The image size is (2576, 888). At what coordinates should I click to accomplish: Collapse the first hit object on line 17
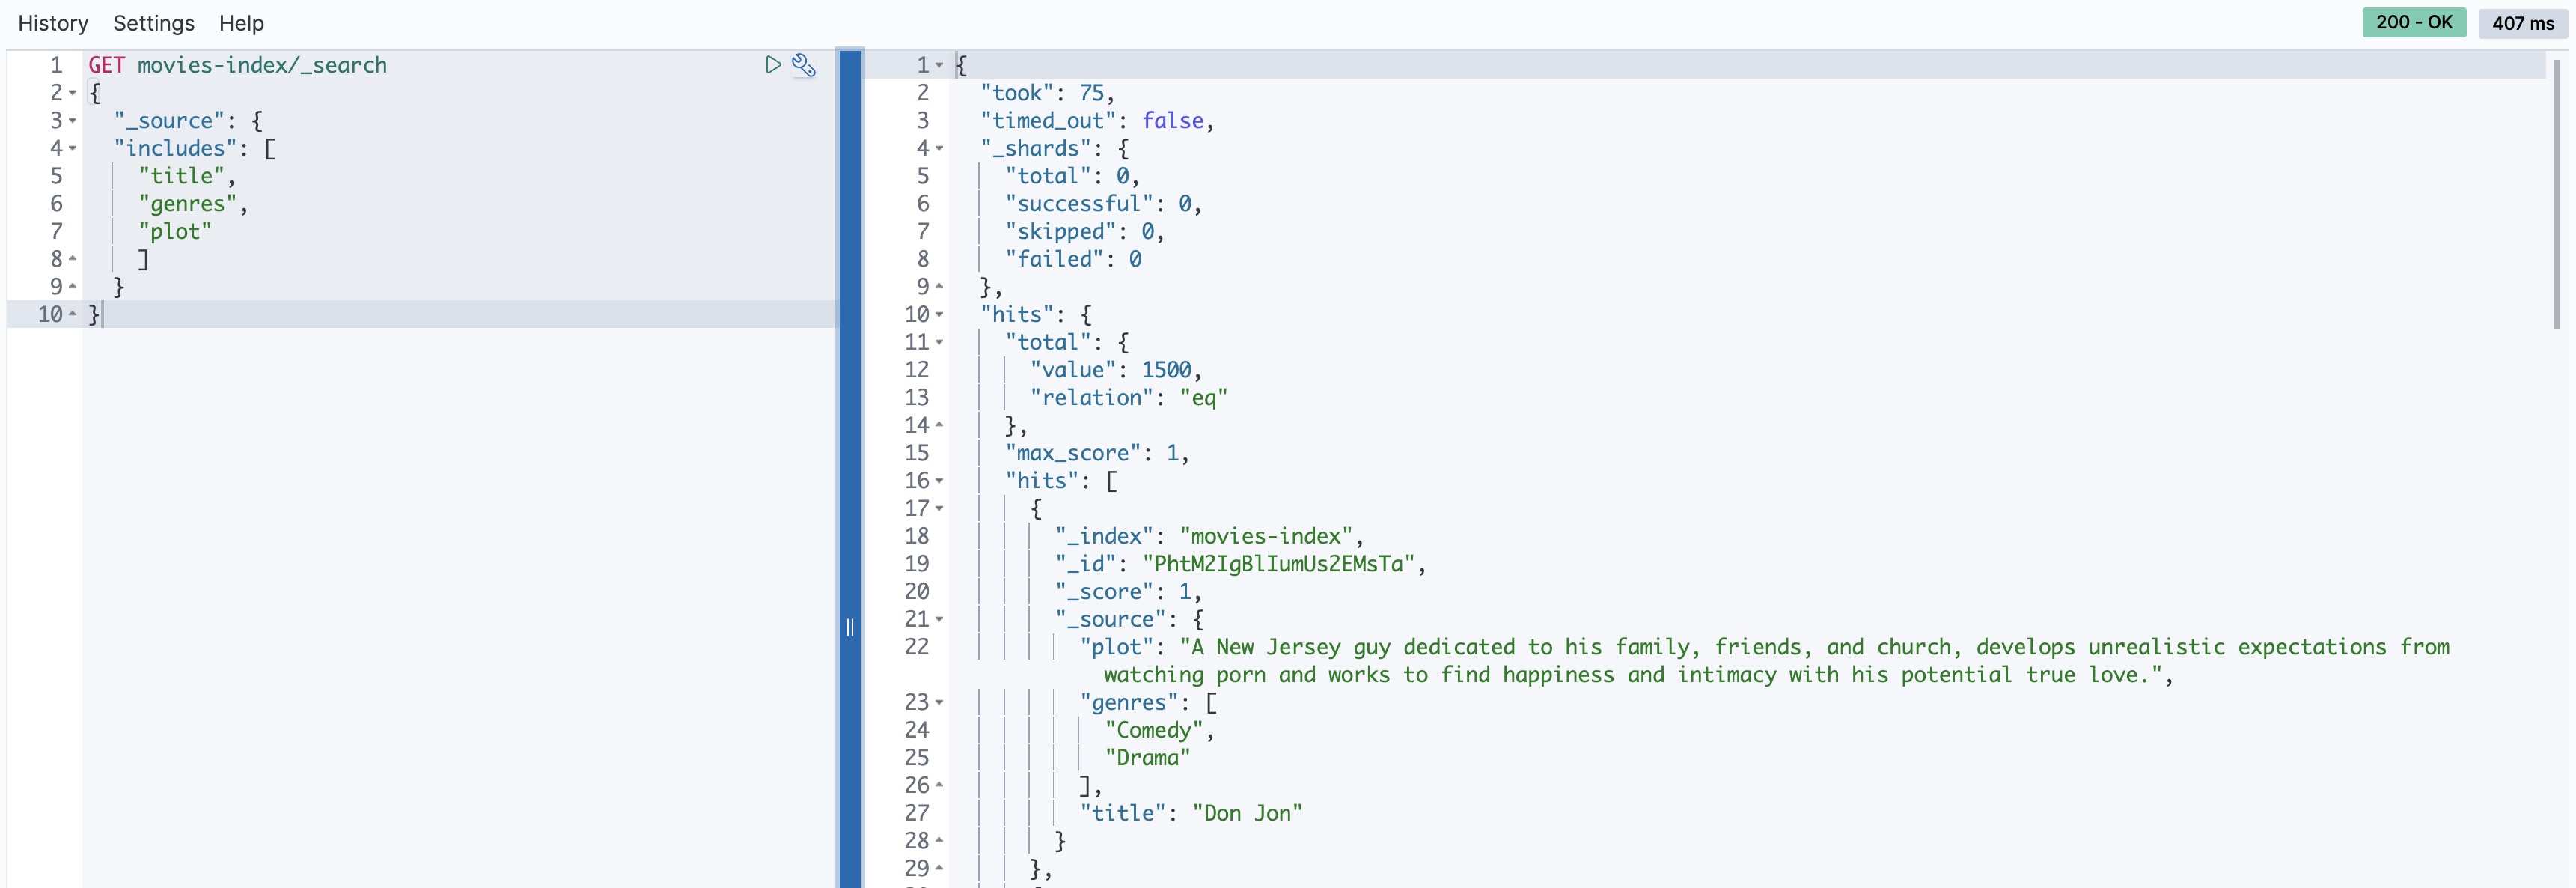[940, 509]
